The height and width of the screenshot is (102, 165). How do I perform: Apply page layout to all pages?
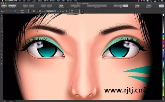[x=37, y=11]
